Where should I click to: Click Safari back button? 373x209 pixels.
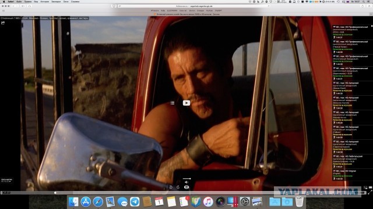13,6
